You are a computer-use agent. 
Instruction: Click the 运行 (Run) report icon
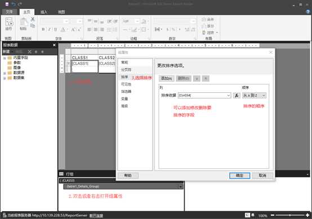coord(9,24)
